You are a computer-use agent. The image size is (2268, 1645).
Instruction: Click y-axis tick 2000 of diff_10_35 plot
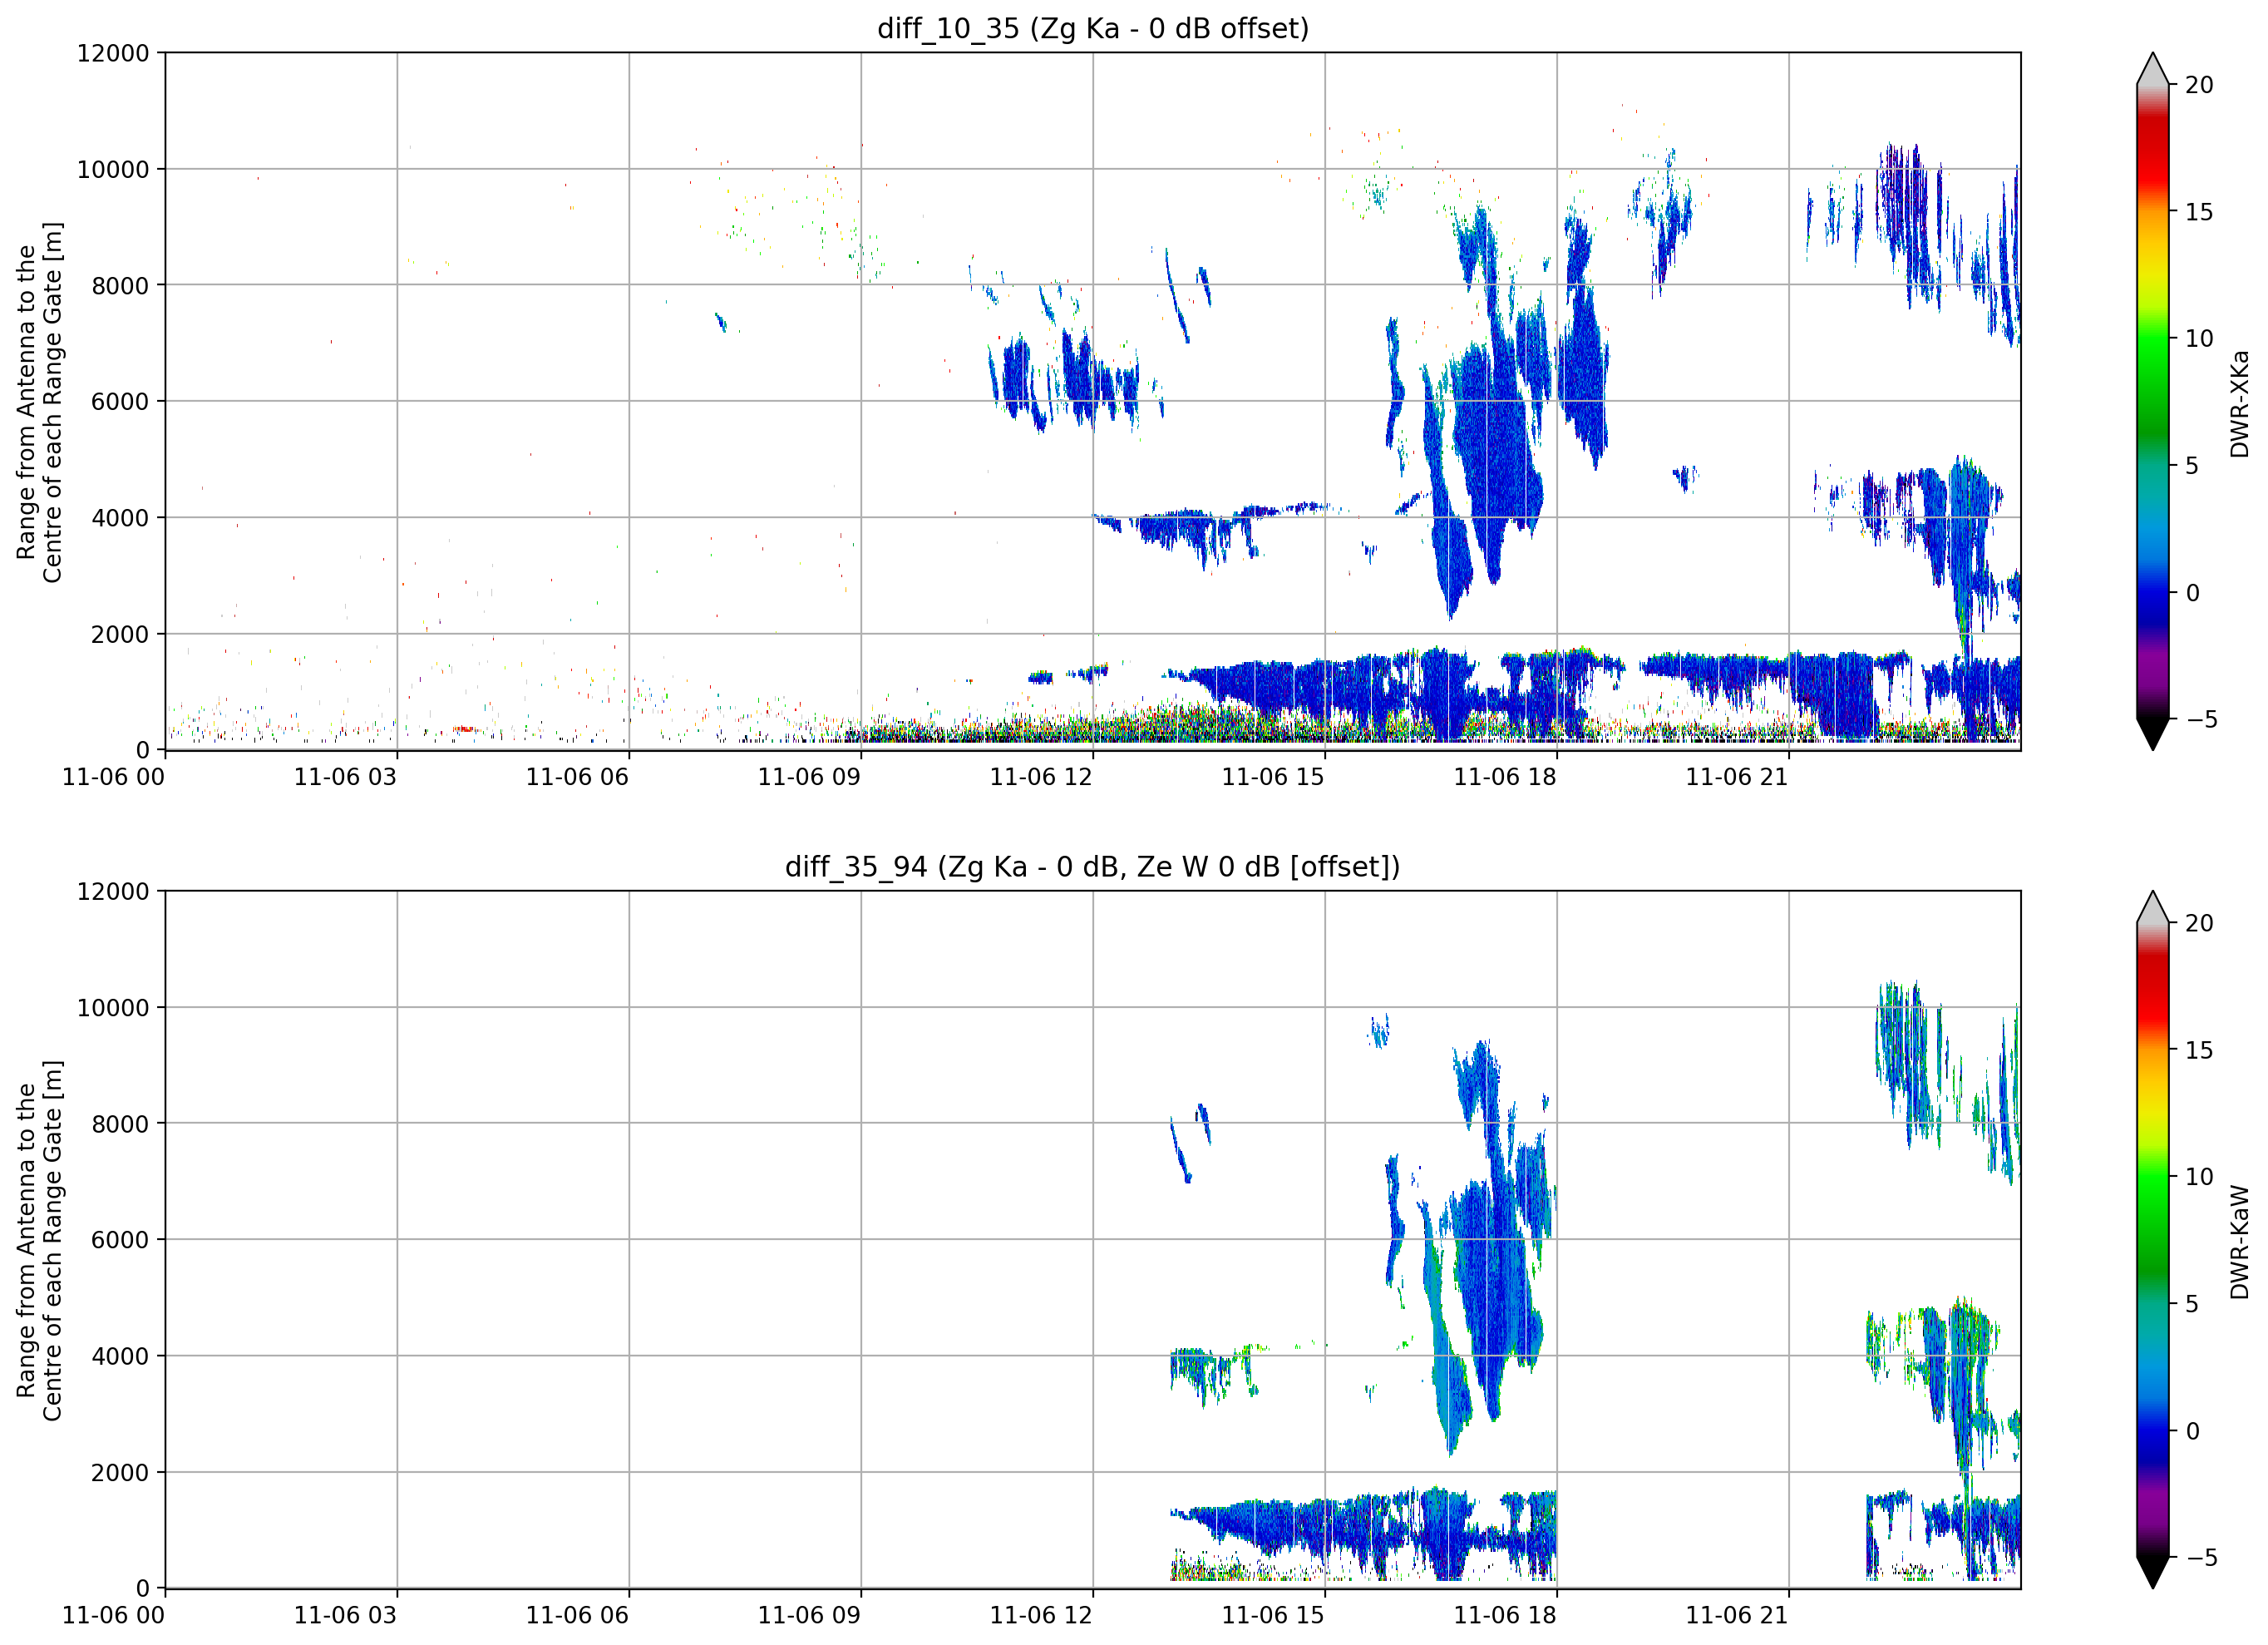[120, 635]
